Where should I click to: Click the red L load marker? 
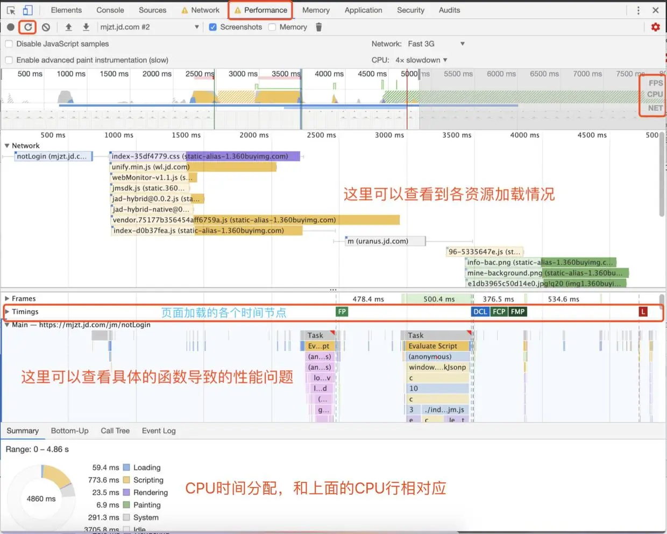(x=643, y=312)
